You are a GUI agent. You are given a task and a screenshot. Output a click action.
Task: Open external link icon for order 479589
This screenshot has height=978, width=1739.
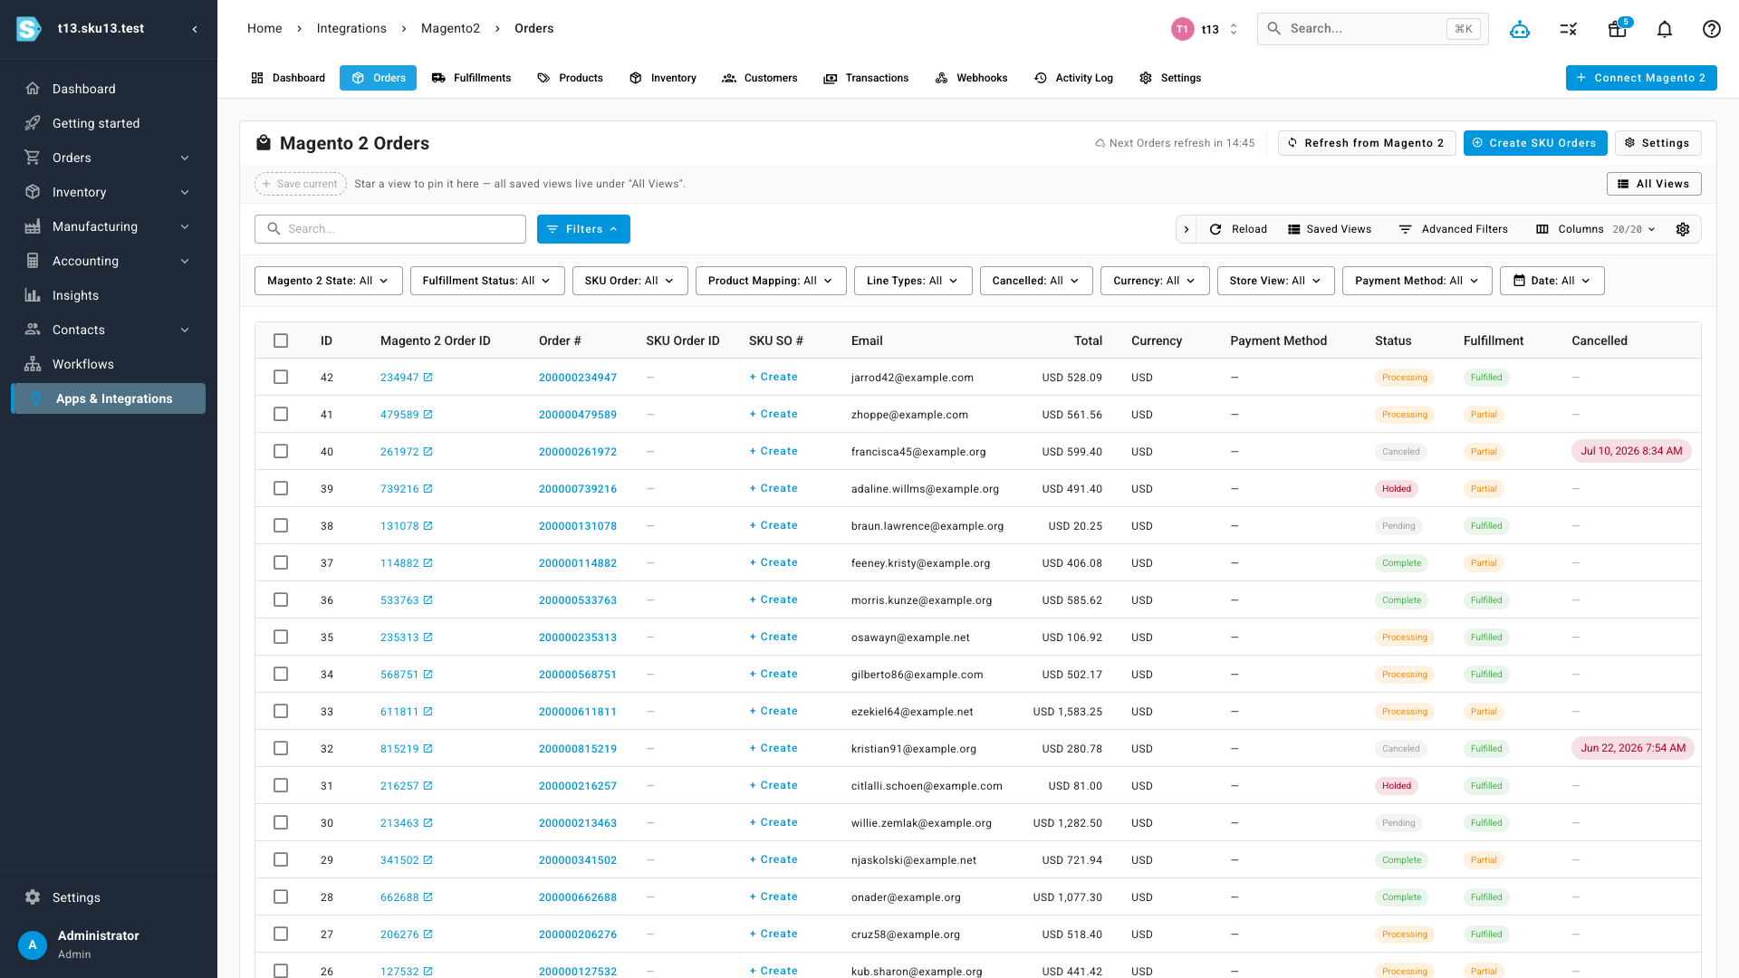coord(428,415)
